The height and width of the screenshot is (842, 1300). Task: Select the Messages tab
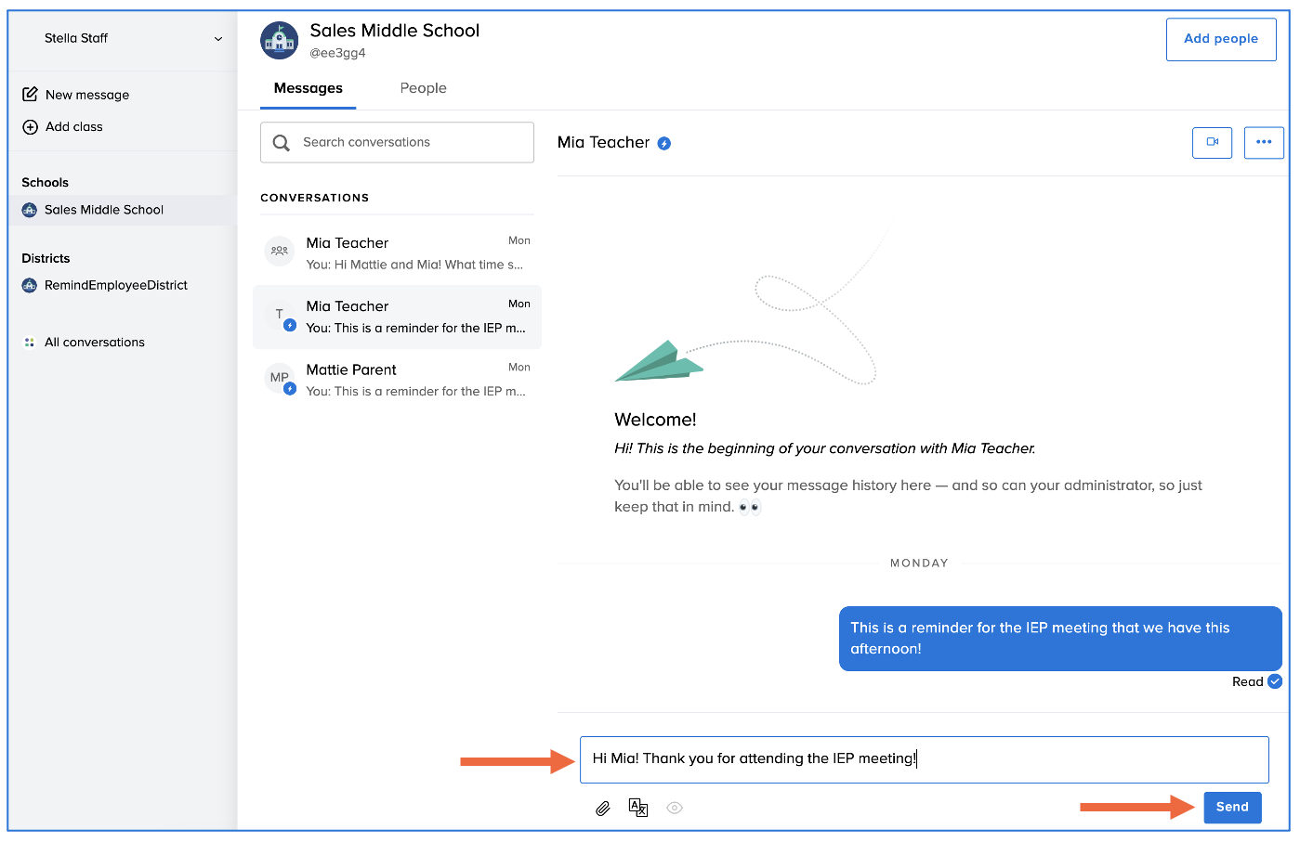point(308,88)
